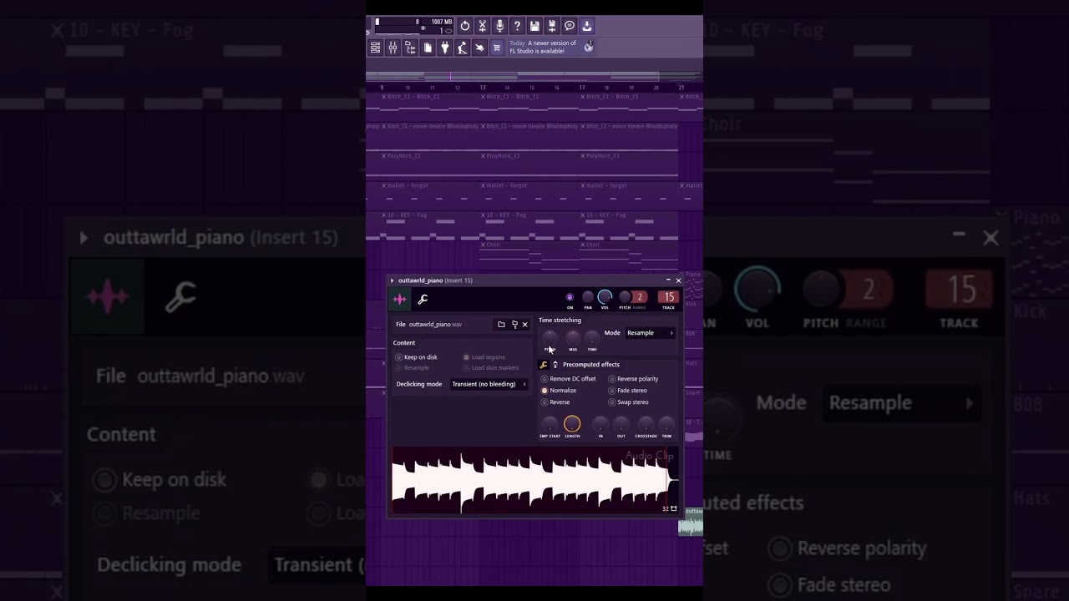Click the sample waveform preview
Viewport: 1069px width, 601px height.
(534, 480)
